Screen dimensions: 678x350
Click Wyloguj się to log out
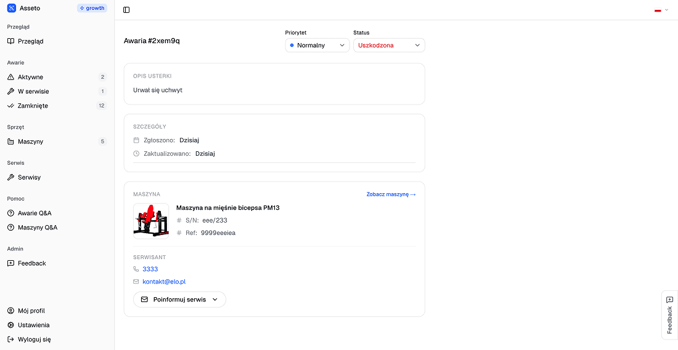click(x=34, y=339)
